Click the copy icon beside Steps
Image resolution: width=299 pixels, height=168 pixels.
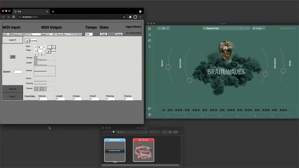tap(48, 51)
